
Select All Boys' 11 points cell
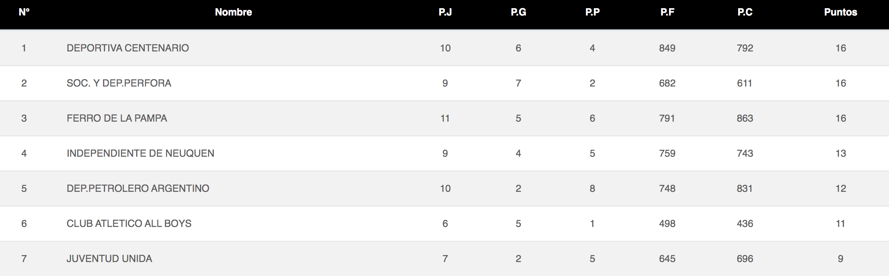click(x=840, y=224)
